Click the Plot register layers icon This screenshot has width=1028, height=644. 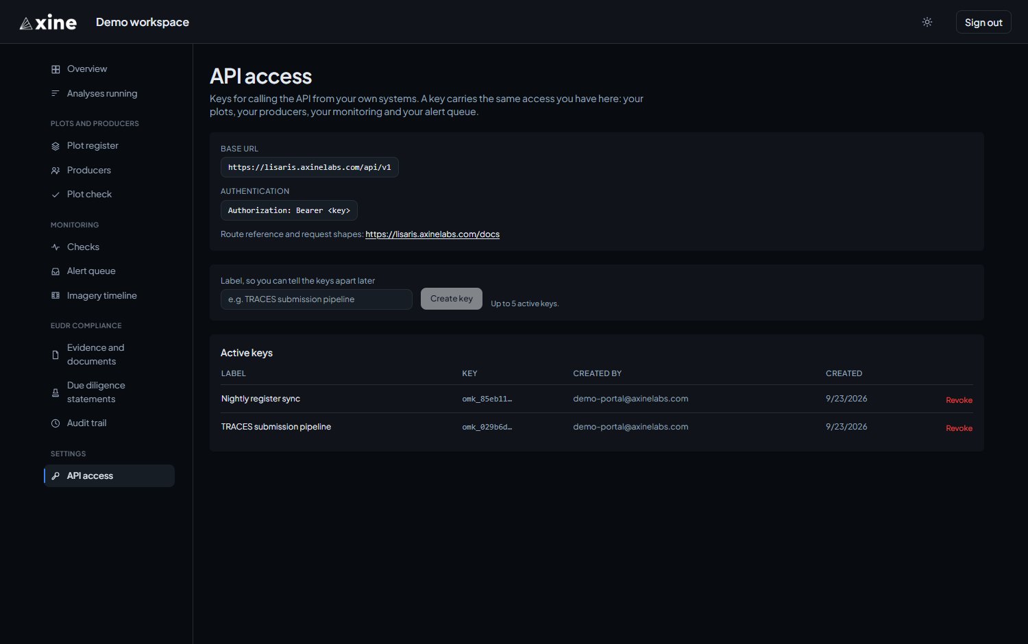[x=56, y=146]
